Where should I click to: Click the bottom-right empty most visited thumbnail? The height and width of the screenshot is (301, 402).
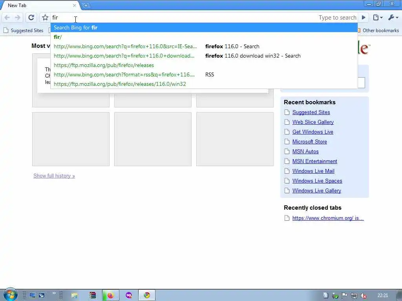coord(235,139)
